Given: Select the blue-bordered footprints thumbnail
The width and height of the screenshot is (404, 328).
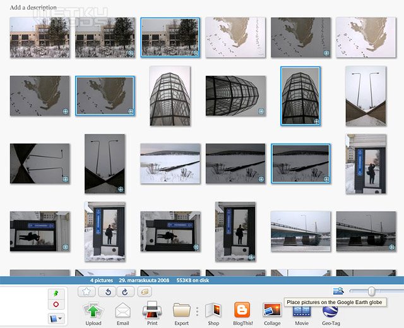Looking at the screenshot, I should point(105,95).
